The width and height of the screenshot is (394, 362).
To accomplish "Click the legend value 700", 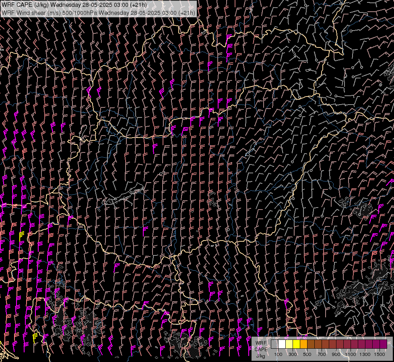I will tap(322, 354).
